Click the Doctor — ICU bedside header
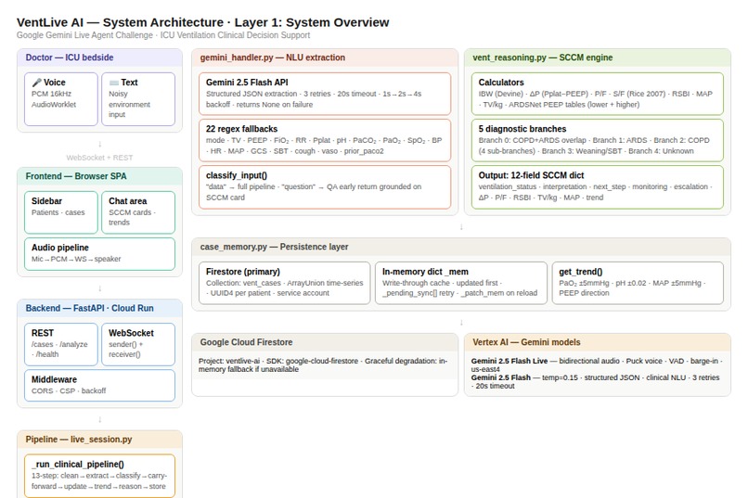748x498 pixels. tap(99, 57)
